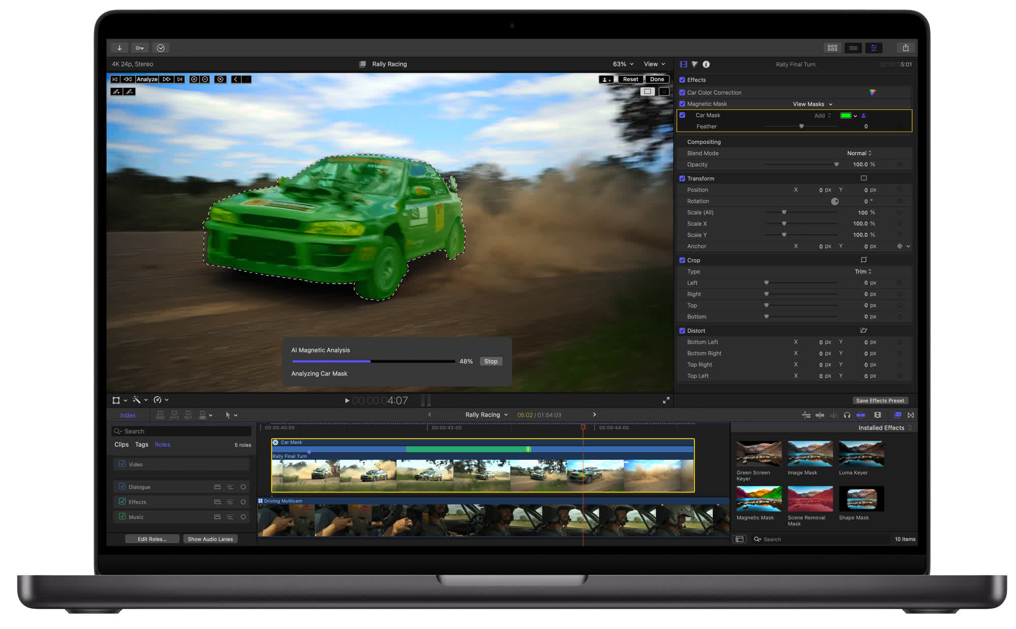
Task: Open the color inspector triangle icon
Action: point(694,64)
